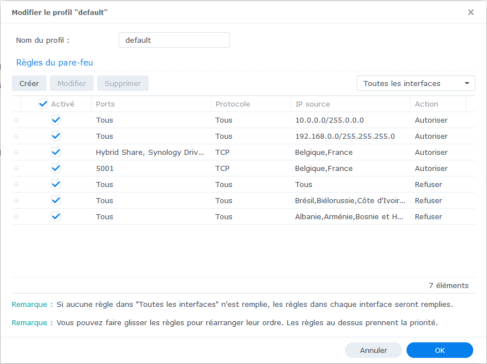
Task: Uncheck the Albanie,Arménie refuse rule
Action: coord(56,216)
